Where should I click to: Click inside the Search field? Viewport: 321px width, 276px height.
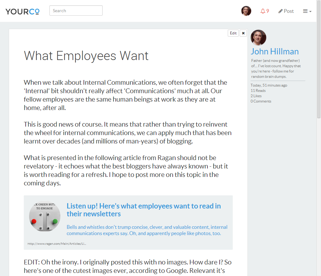76,11
